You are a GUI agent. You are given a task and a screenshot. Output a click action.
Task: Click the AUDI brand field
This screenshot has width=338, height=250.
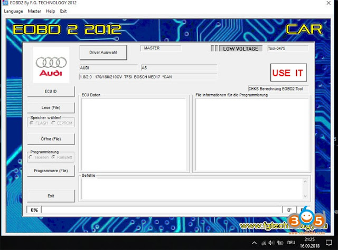[x=109, y=68]
